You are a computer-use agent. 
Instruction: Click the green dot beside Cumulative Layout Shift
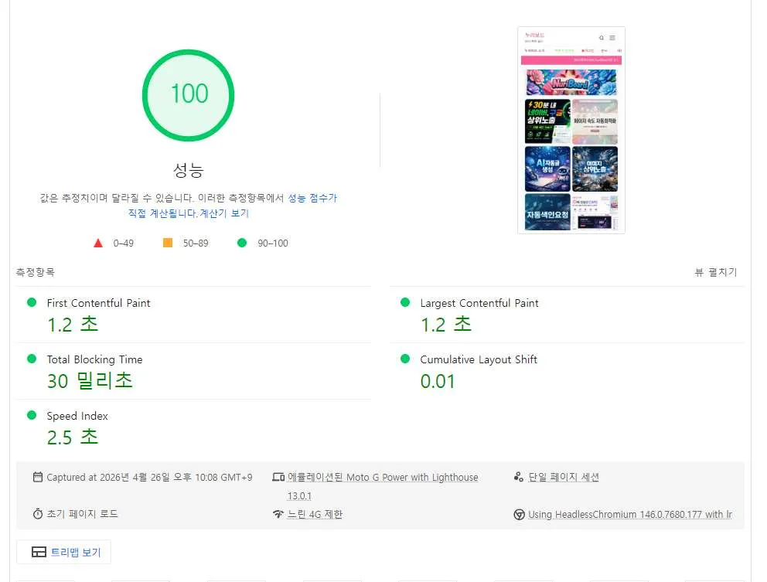406,359
